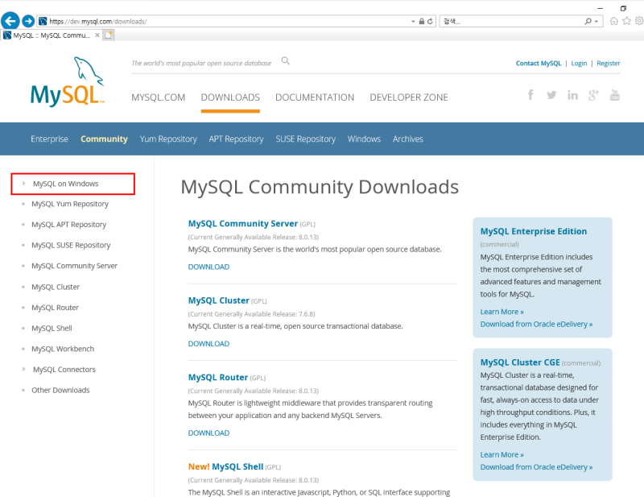Switch to the Community tab

tap(104, 139)
